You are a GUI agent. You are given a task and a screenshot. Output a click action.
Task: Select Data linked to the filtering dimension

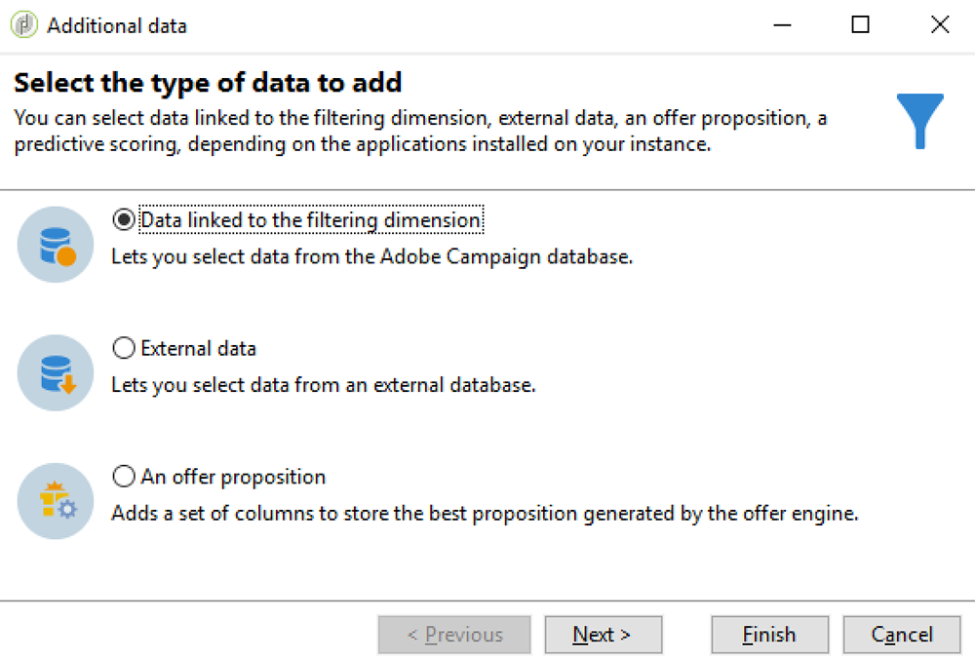pos(124,220)
